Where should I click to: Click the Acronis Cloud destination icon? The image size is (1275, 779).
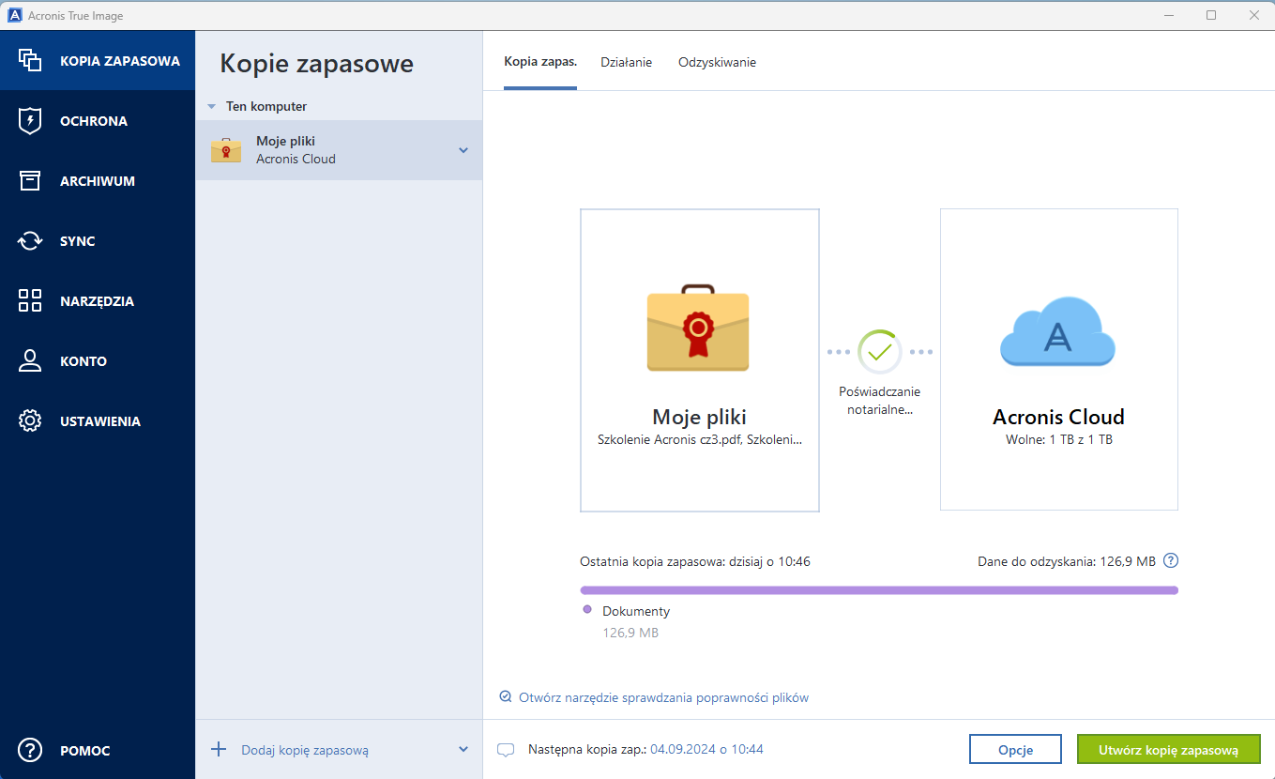point(1058,330)
